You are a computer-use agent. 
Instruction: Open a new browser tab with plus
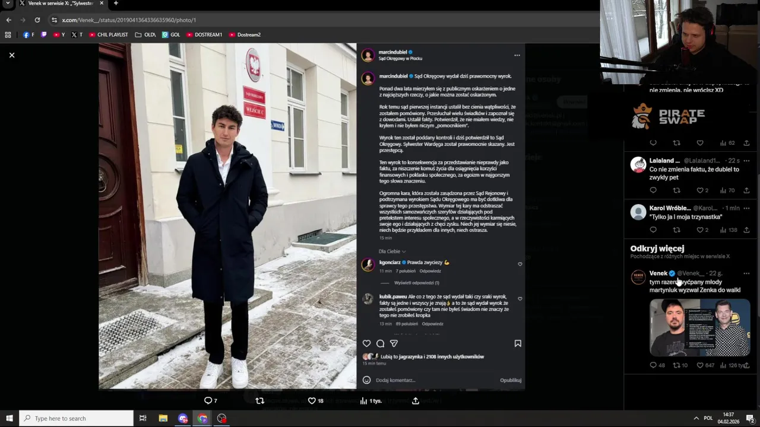(116, 3)
